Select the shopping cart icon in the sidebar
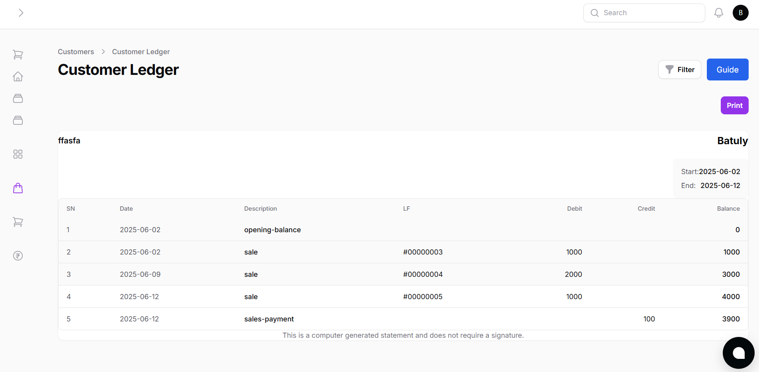Screen dimensions: 759x372 pyautogui.click(x=18, y=54)
